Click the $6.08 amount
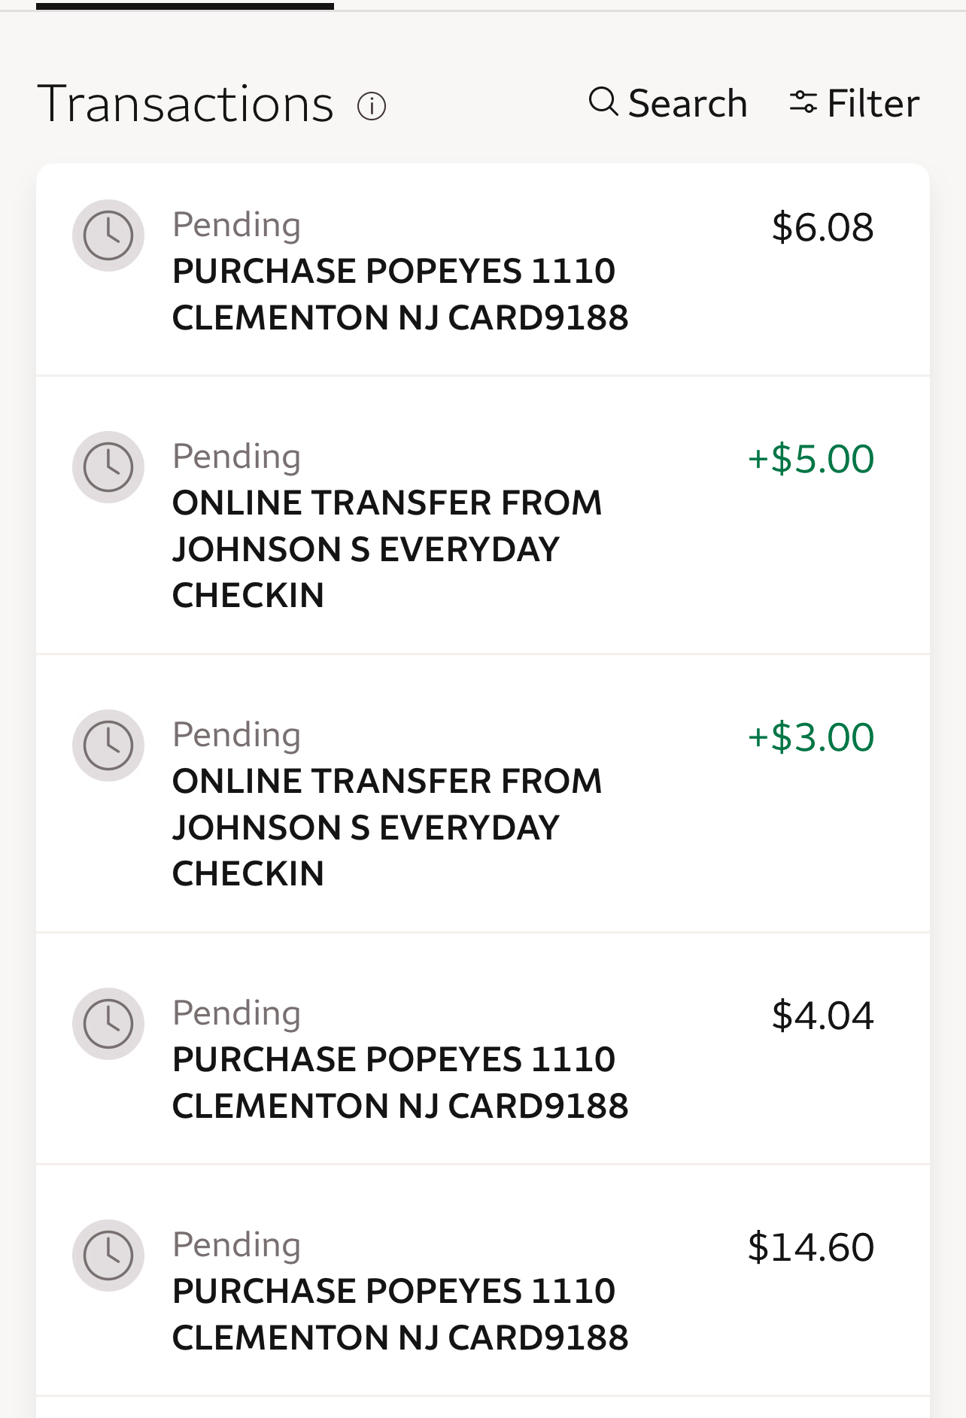Image resolution: width=966 pixels, height=1418 pixels. click(822, 227)
